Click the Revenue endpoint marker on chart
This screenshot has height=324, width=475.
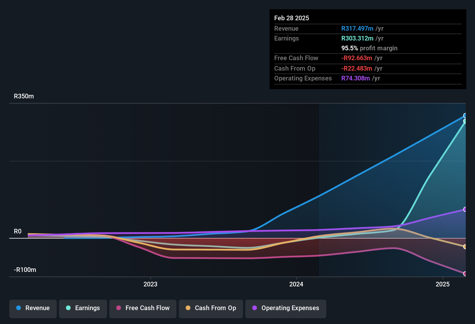point(465,116)
